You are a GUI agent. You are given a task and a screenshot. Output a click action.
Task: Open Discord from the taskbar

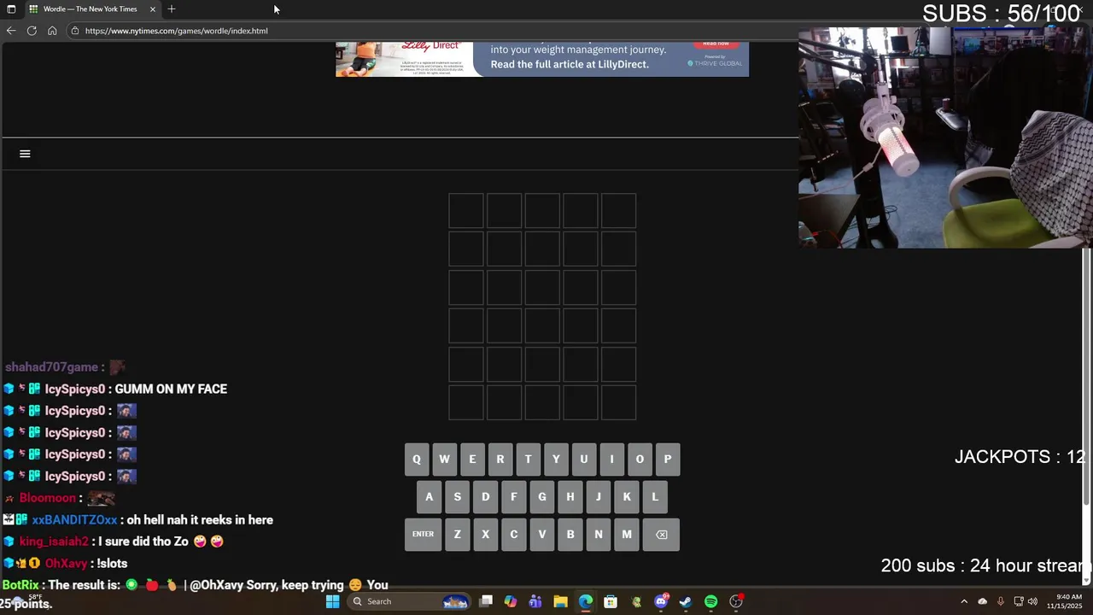coord(661,601)
